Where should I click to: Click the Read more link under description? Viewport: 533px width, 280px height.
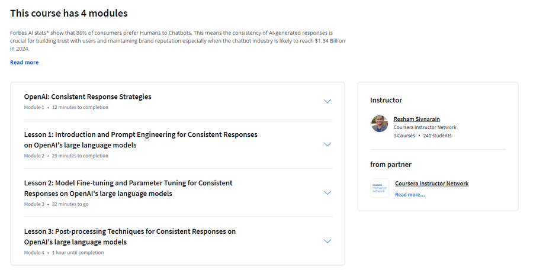[24, 63]
